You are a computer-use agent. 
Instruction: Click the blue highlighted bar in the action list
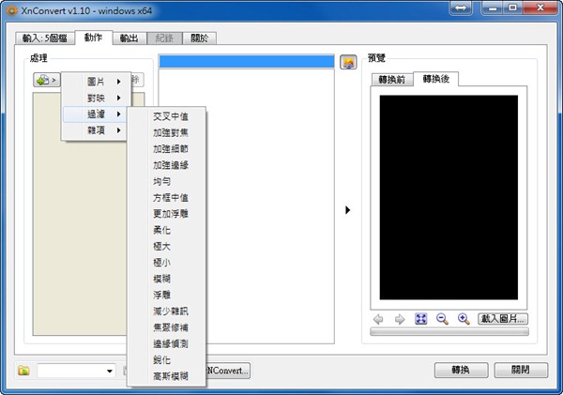246,61
